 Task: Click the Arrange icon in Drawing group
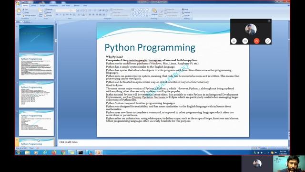coord(154,11)
